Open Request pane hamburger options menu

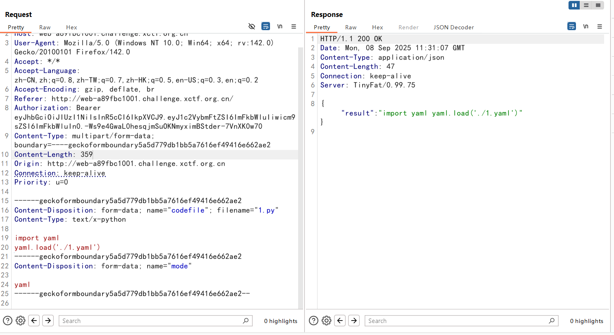tap(294, 26)
